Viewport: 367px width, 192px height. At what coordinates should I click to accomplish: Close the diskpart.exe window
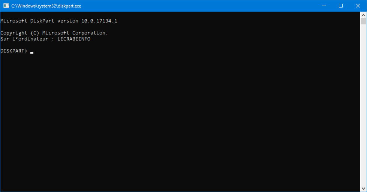click(358, 6)
